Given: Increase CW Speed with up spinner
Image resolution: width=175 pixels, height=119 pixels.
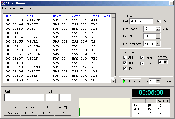Looking at the screenshot, I should click(158, 28).
